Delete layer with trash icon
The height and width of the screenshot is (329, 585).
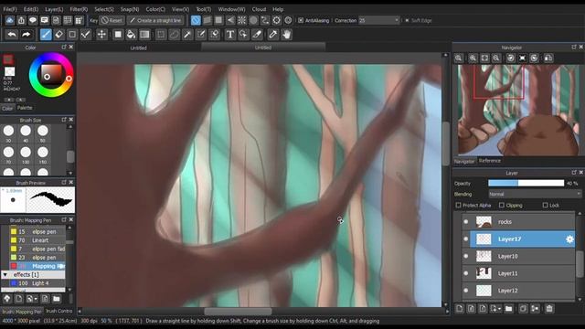pyautogui.click(x=548, y=309)
